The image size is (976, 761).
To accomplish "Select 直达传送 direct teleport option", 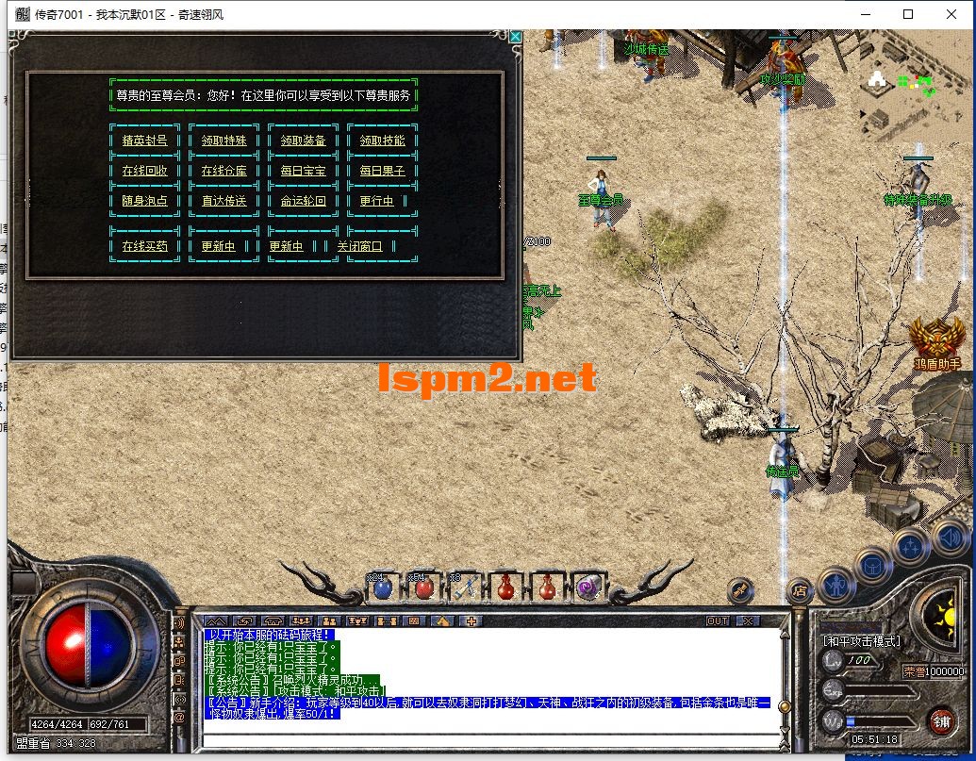I will point(223,201).
